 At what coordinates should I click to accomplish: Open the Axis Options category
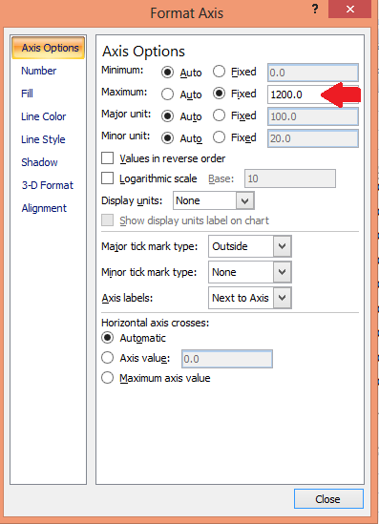(x=49, y=48)
